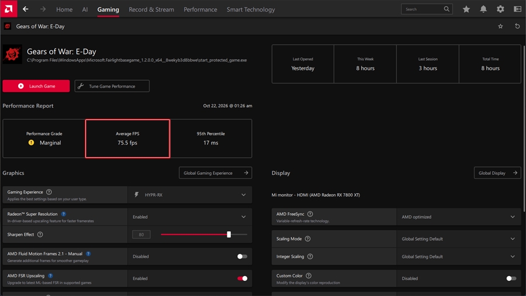Open Custom Color help icon
The width and height of the screenshot is (526, 296).
click(309, 276)
